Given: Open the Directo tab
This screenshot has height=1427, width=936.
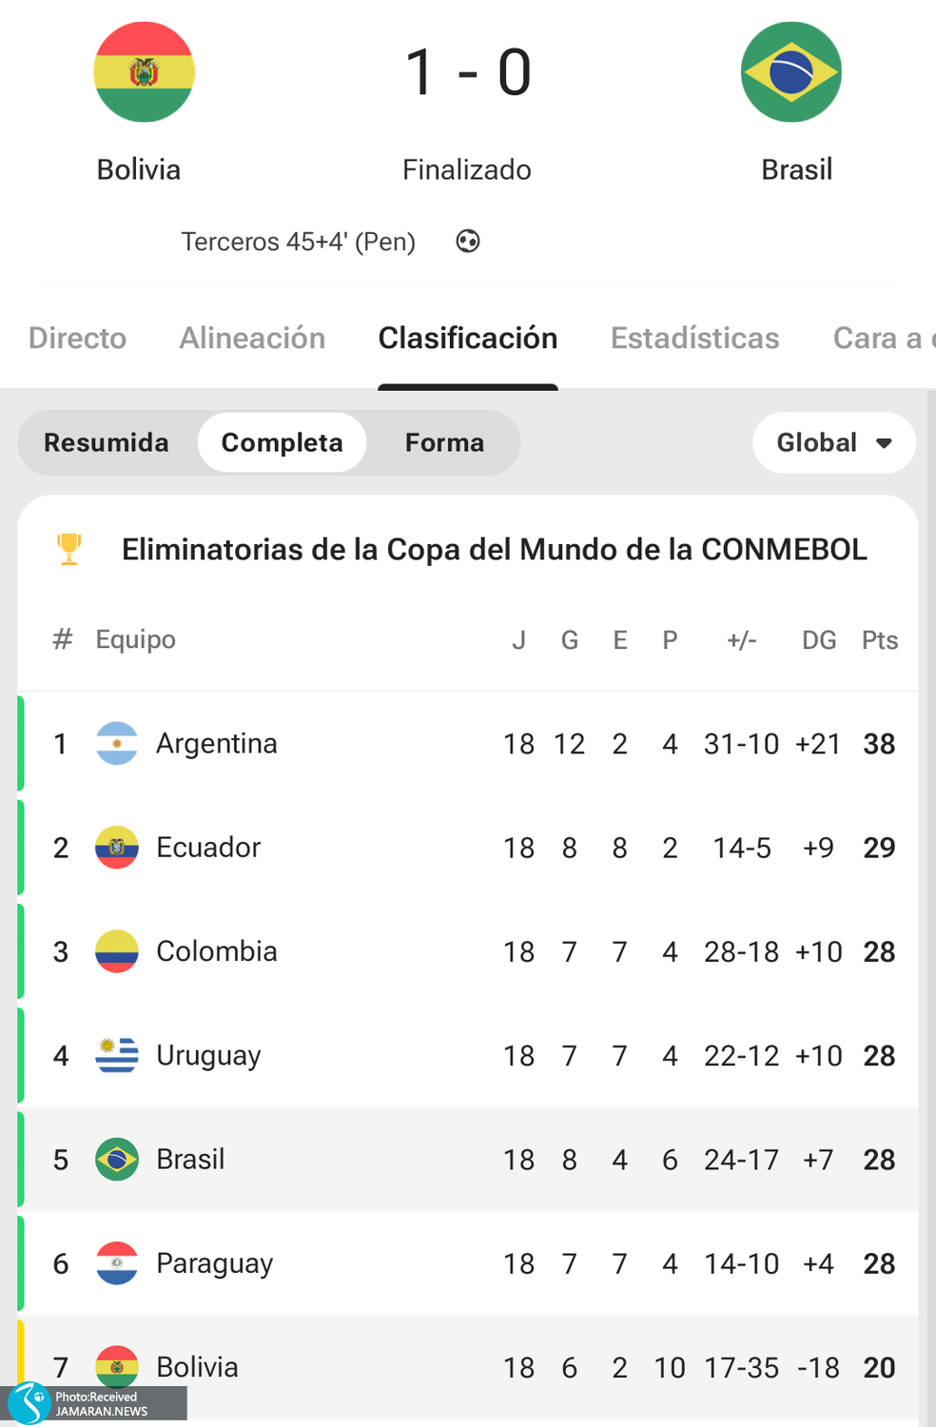Looking at the screenshot, I should pos(77,338).
